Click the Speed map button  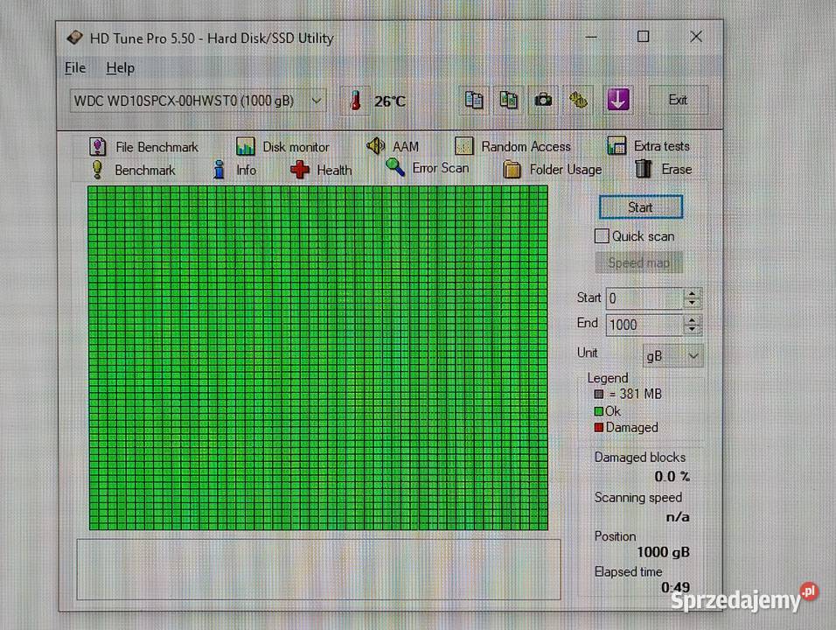point(638,262)
